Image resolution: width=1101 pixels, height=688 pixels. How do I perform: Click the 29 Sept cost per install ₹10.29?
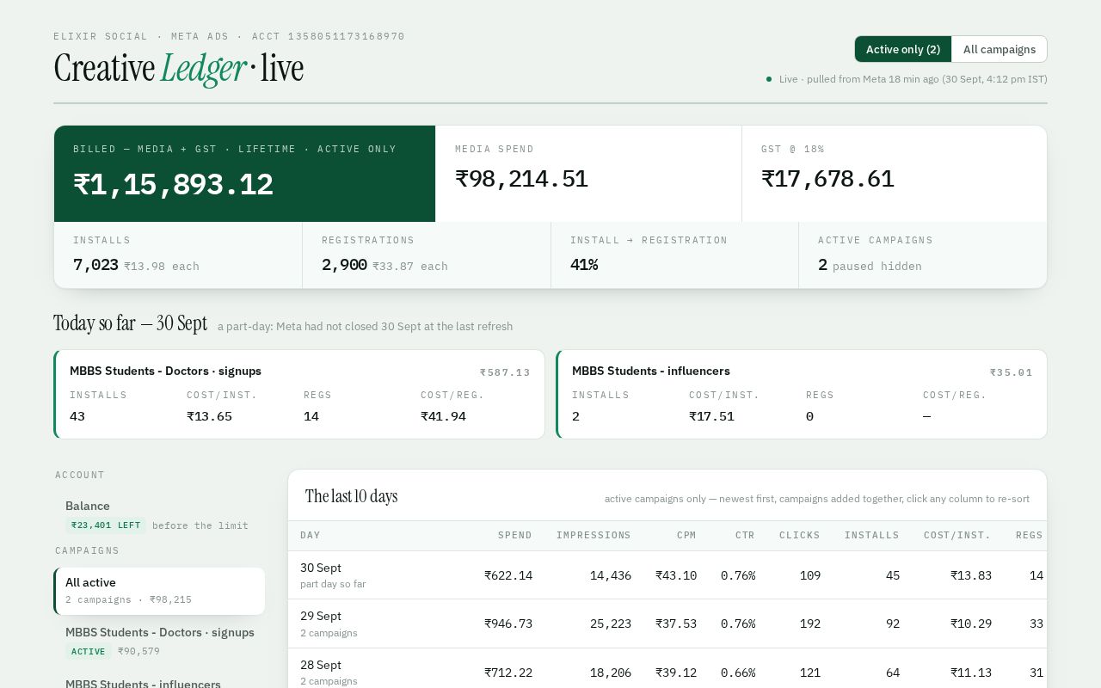point(971,623)
